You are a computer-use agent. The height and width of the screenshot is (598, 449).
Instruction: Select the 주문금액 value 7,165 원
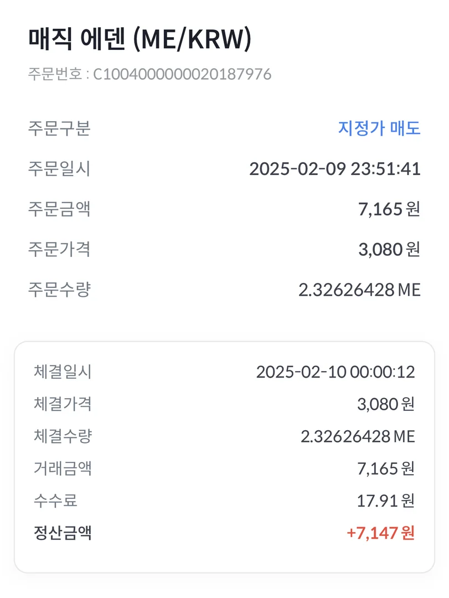[x=389, y=209]
